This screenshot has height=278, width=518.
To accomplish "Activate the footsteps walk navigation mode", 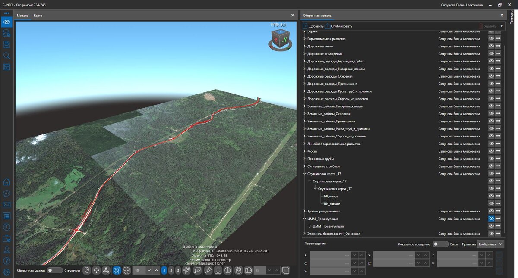I will [127, 270].
